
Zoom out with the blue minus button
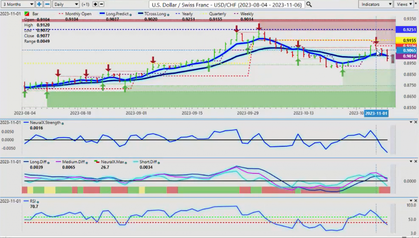[47, 4]
